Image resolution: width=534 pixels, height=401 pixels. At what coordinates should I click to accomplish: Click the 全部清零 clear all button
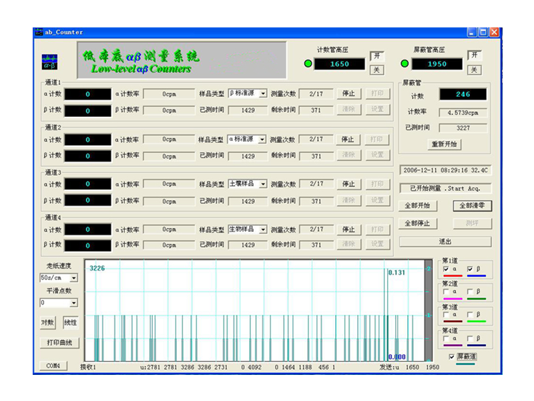coord(473,206)
